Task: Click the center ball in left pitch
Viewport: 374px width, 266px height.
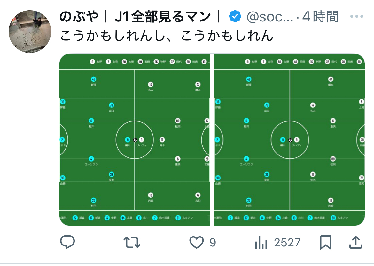Action: 135,140
